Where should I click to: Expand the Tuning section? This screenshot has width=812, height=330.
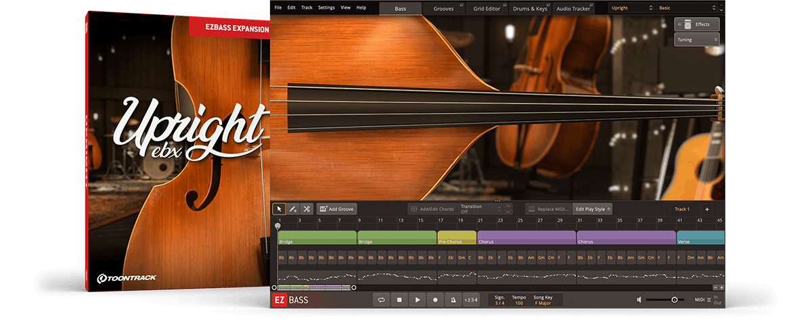coord(696,40)
